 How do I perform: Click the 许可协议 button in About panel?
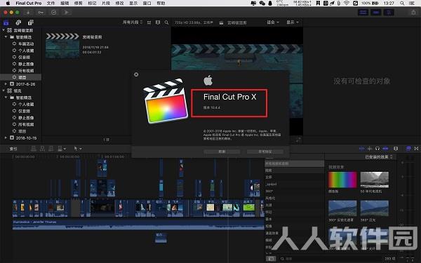pyautogui.click(x=265, y=151)
